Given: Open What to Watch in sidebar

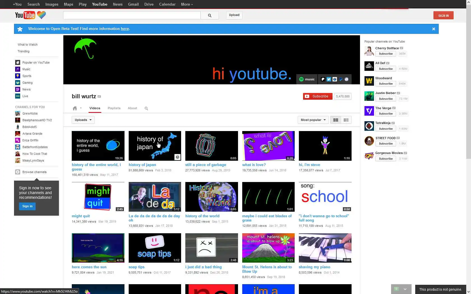Looking at the screenshot, I should 27,45.
